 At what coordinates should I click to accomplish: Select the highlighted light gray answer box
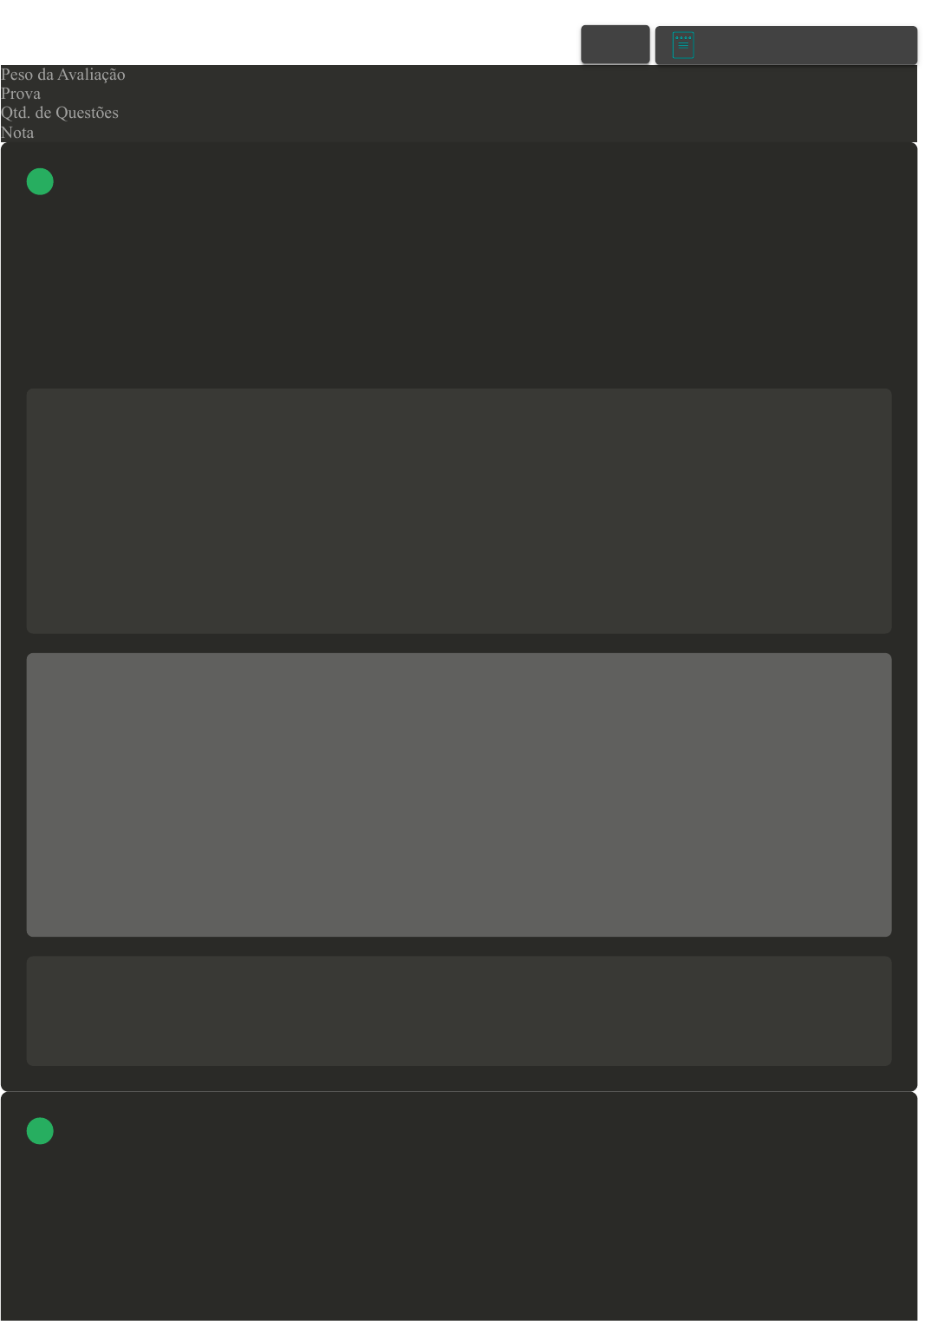[x=459, y=795]
